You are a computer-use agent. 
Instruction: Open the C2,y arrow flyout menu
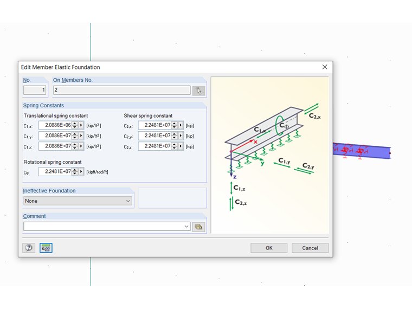click(x=181, y=136)
